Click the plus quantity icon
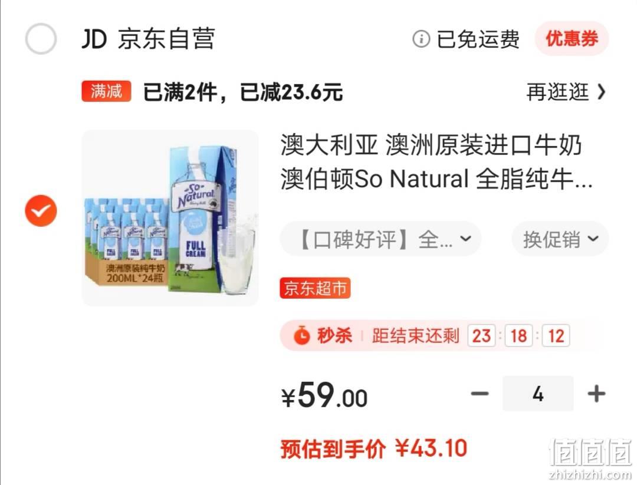 pos(596,393)
